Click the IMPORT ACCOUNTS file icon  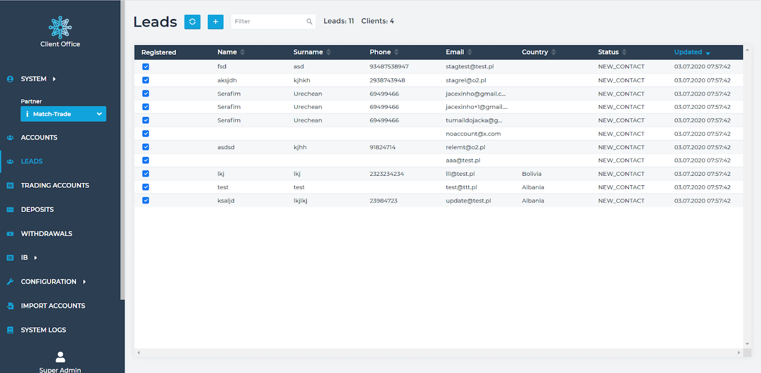(10, 306)
